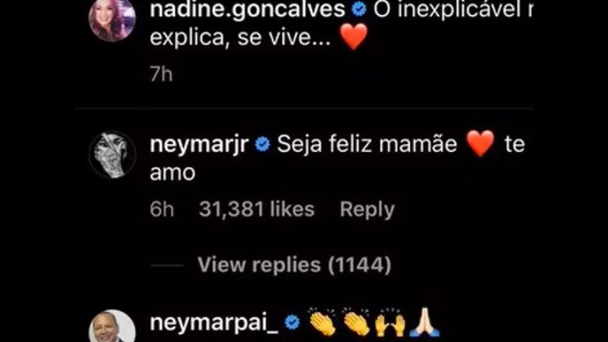Image resolution: width=608 pixels, height=342 pixels.
Task: Click the 'Seja feliz mamãe' comment text
Action: 367,144
